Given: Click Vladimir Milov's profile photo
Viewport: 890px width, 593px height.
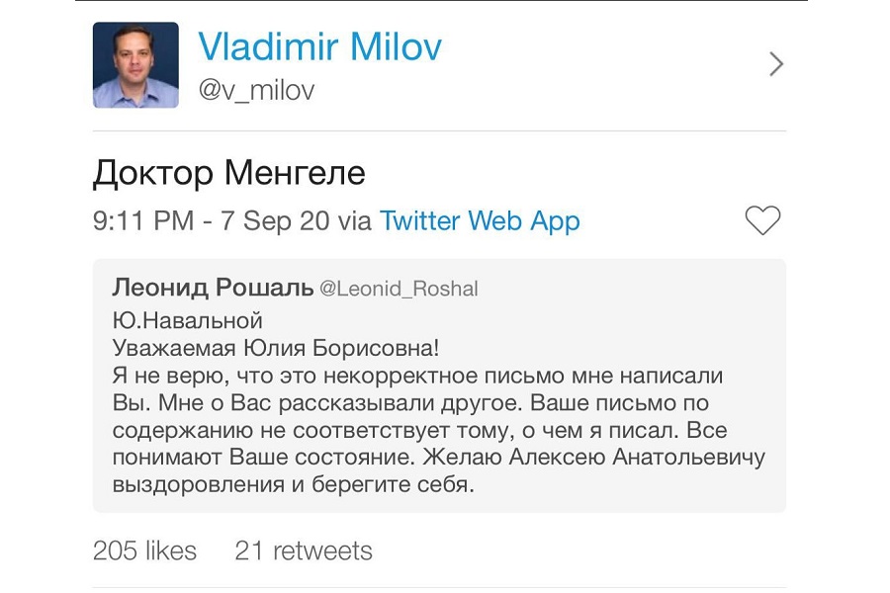Looking at the screenshot, I should (135, 65).
